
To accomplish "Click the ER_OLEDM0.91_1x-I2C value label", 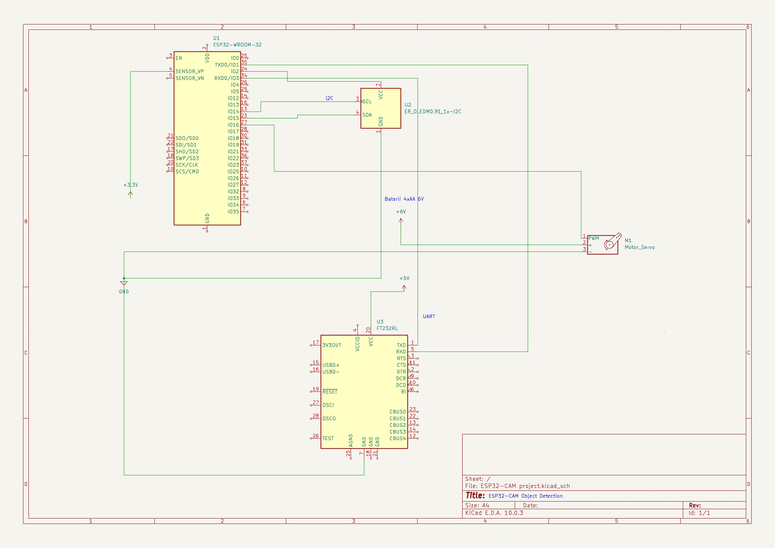I will [433, 112].
